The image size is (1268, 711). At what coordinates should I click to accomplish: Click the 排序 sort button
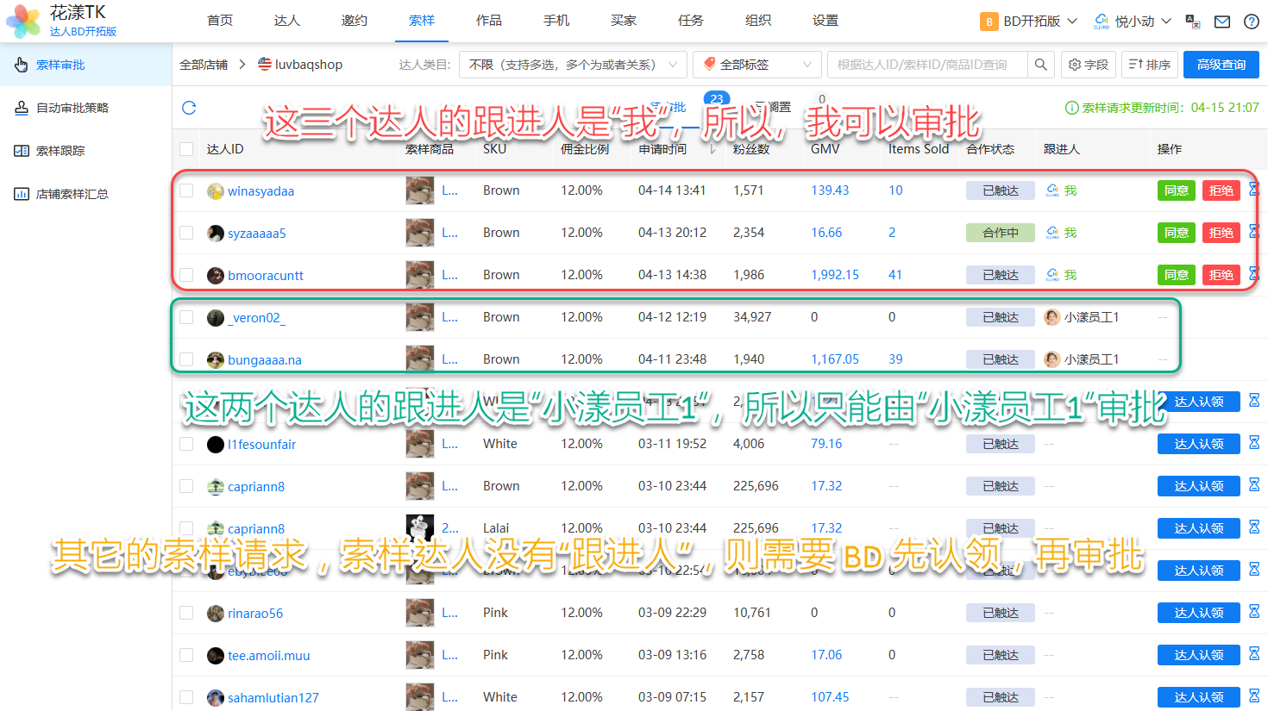1150,65
